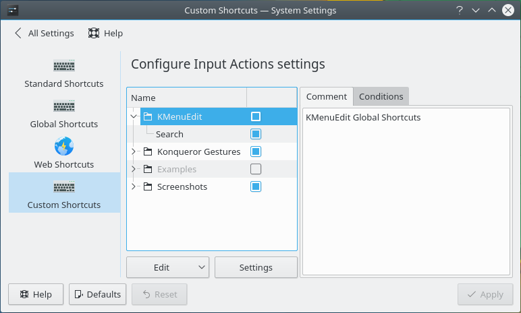Enable the Examples group checkbox
This screenshot has width=521, height=313.
tap(256, 169)
